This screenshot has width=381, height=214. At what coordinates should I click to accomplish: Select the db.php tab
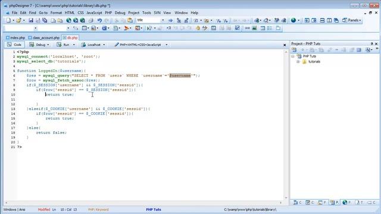(70, 38)
